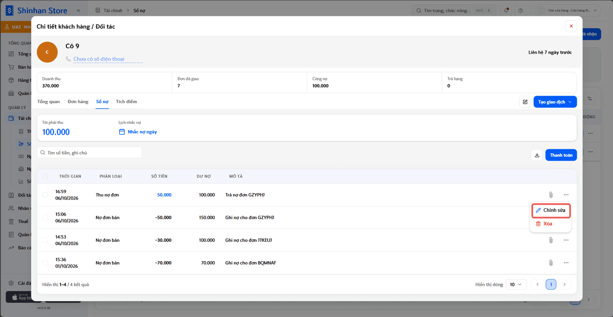613x317 pixels.
Task: Switch to the Tổng quan tab in the dialog
Action: [x=48, y=102]
